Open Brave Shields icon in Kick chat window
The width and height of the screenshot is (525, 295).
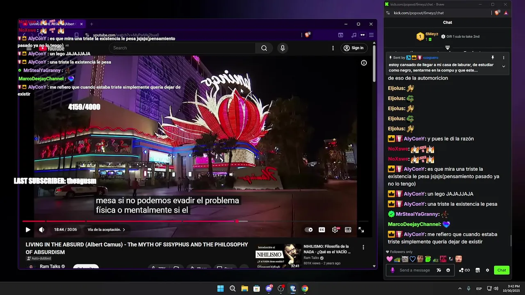click(x=497, y=13)
